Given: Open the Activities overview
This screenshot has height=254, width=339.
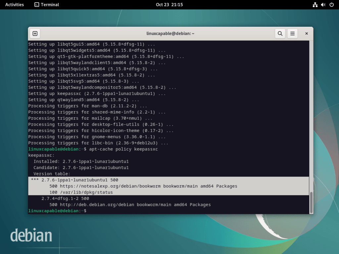Looking at the screenshot, I should point(14,5).
